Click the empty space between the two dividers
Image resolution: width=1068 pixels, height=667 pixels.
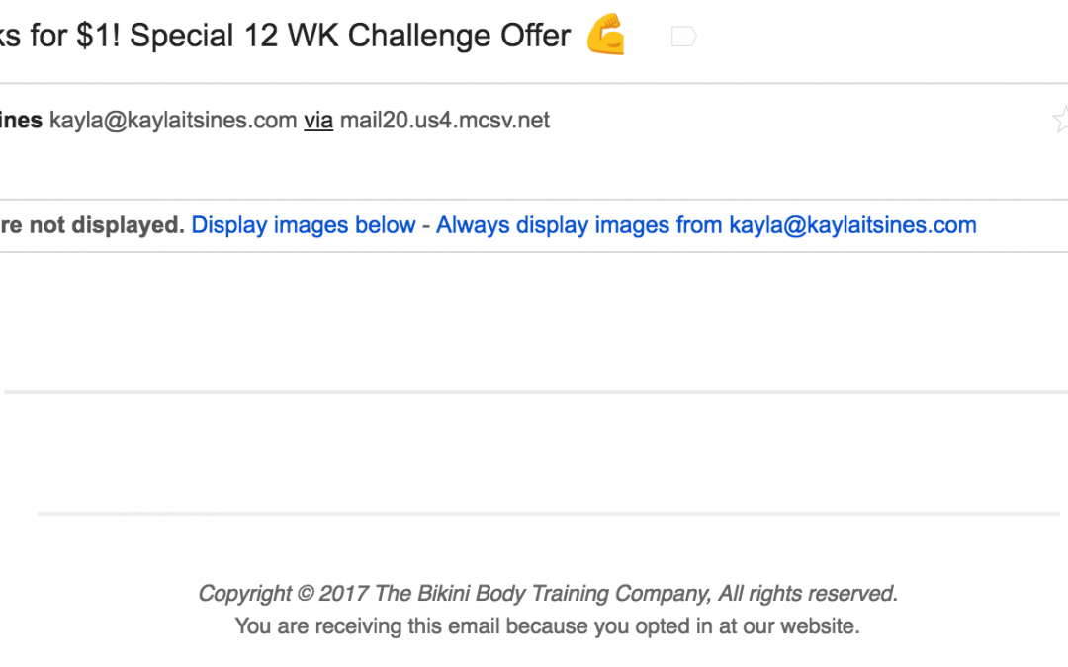(x=534, y=453)
